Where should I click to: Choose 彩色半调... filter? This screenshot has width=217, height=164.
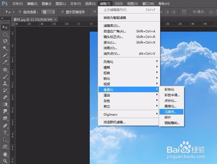tap(171, 95)
